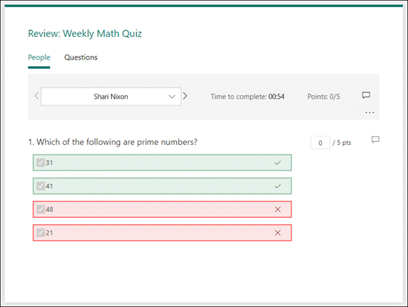
Task: Click the green checkmark on option 31
Action: pyautogui.click(x=278, y=163)
